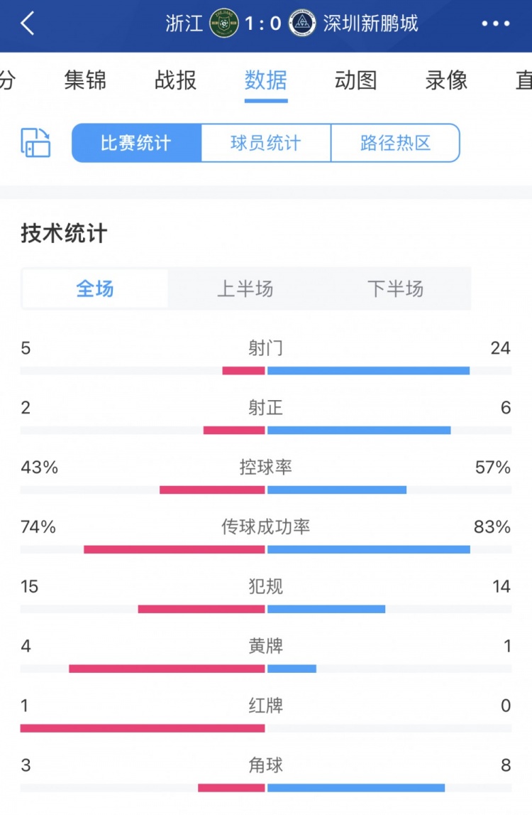Viewport: 532px width, 815px height.
Task: Tap the 射门 shots comparison bar
Action: pos(266,370)
